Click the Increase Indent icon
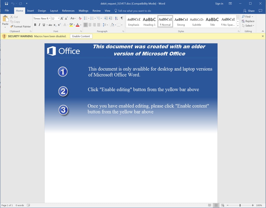Viewport: 266px width, 208px height. [111, 18]
